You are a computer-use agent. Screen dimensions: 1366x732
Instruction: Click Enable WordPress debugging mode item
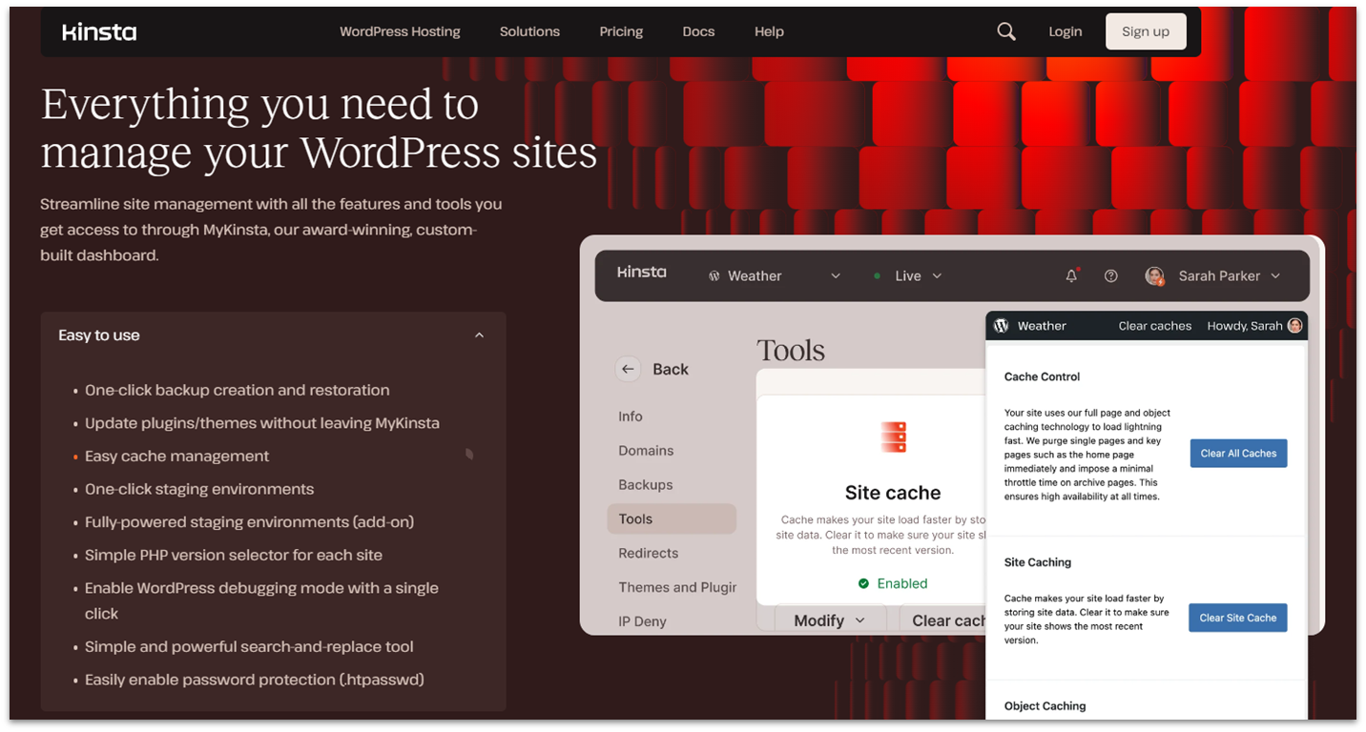pyautogui.click(x=261, y=601)
